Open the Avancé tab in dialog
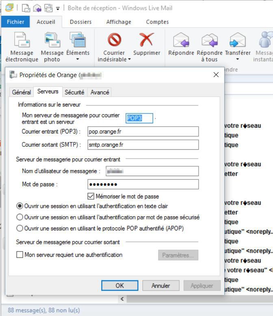 pyautogui.click(x=100, y=92)
